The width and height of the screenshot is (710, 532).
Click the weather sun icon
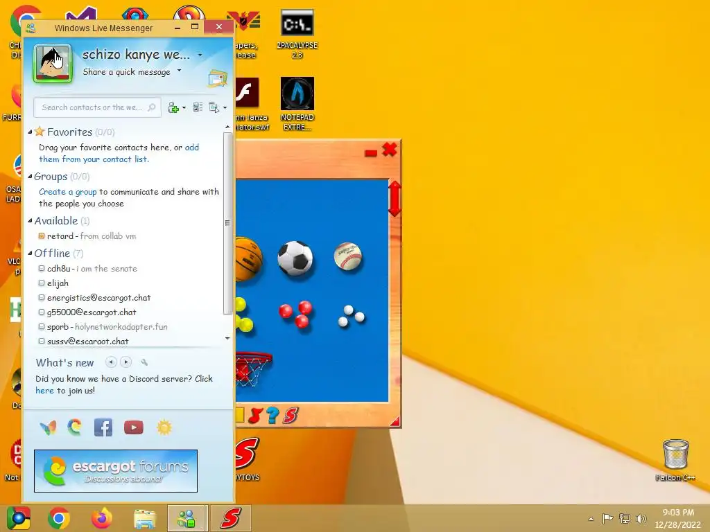(164, 427)
